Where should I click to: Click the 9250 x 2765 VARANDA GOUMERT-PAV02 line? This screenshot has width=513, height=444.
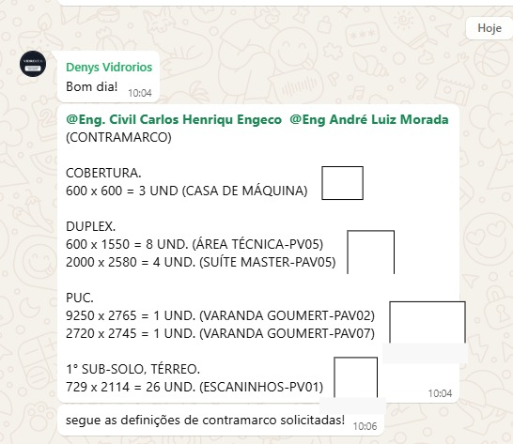click(220, 315)
